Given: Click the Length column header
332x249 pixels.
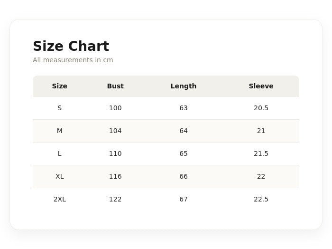Looking at the screenshot, I should [184, 86].
